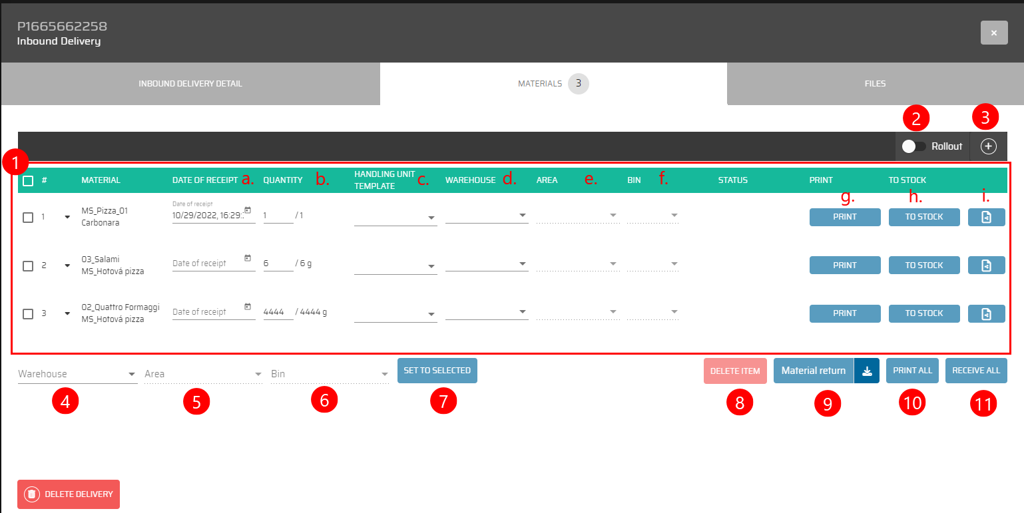Open the bottom Warehouse dropdown
Viewport: 1024px width, 513px height.
[77, 375]
